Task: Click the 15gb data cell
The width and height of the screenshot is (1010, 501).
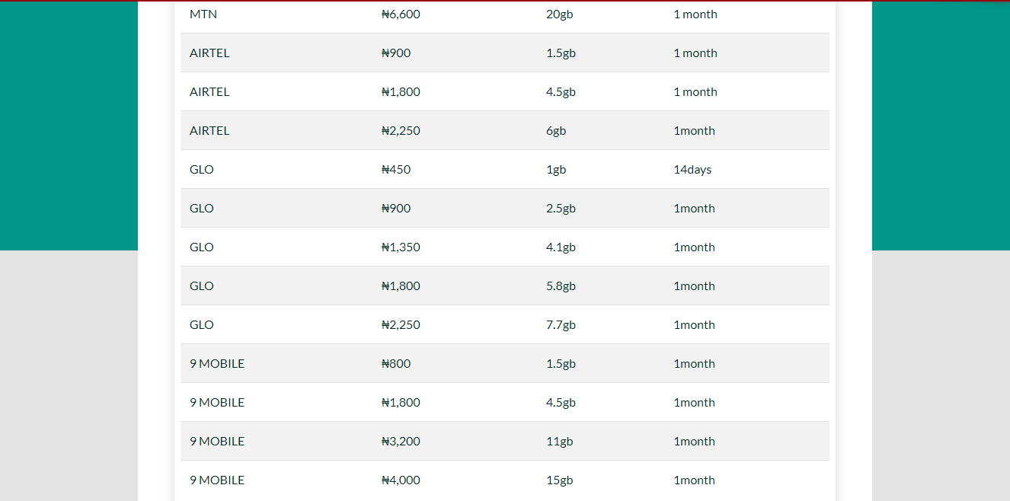Action: click(559, 480)
